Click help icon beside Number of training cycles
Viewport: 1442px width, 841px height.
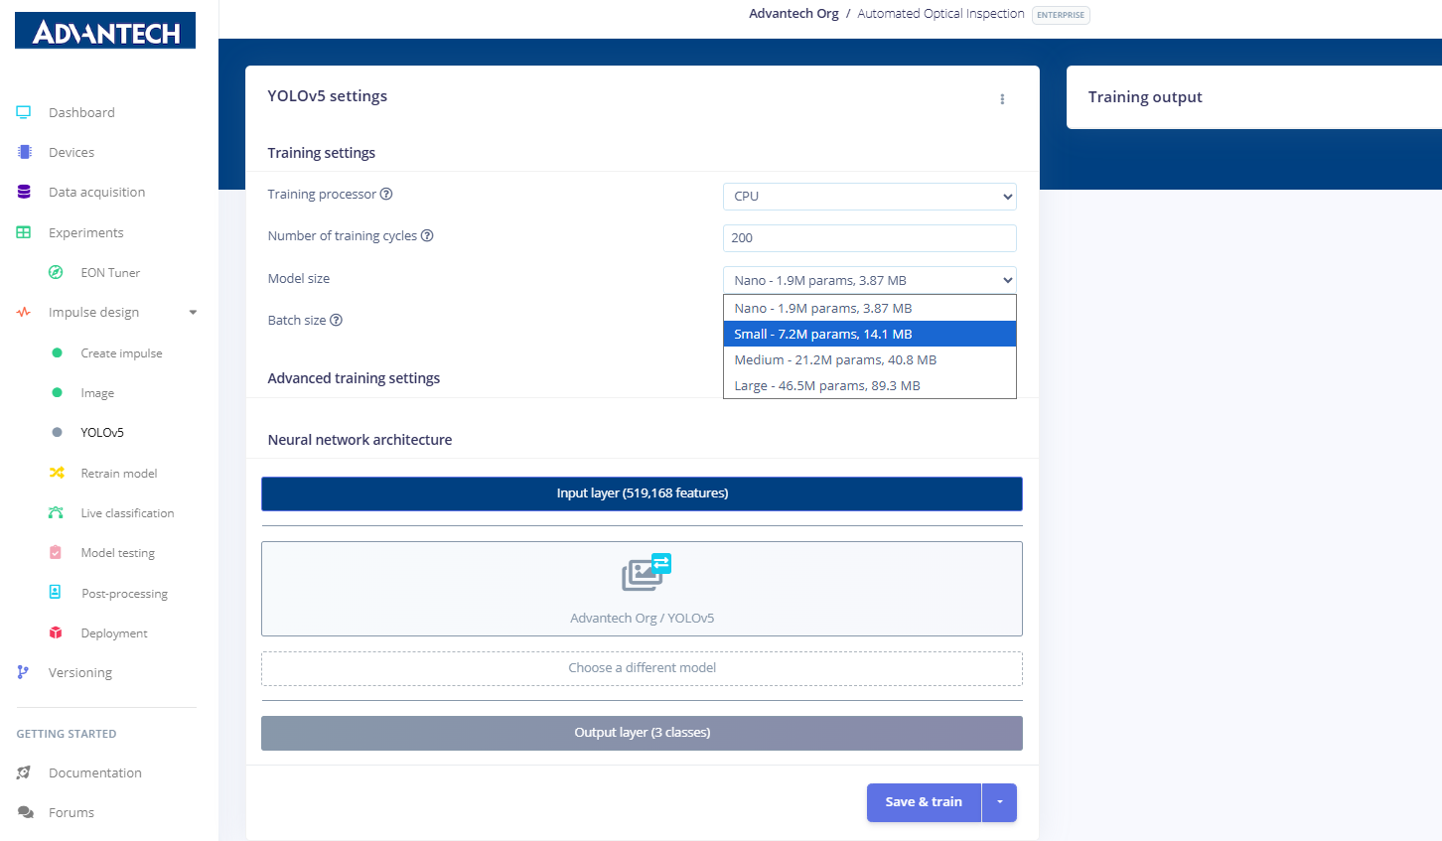[x=427, y=235]
